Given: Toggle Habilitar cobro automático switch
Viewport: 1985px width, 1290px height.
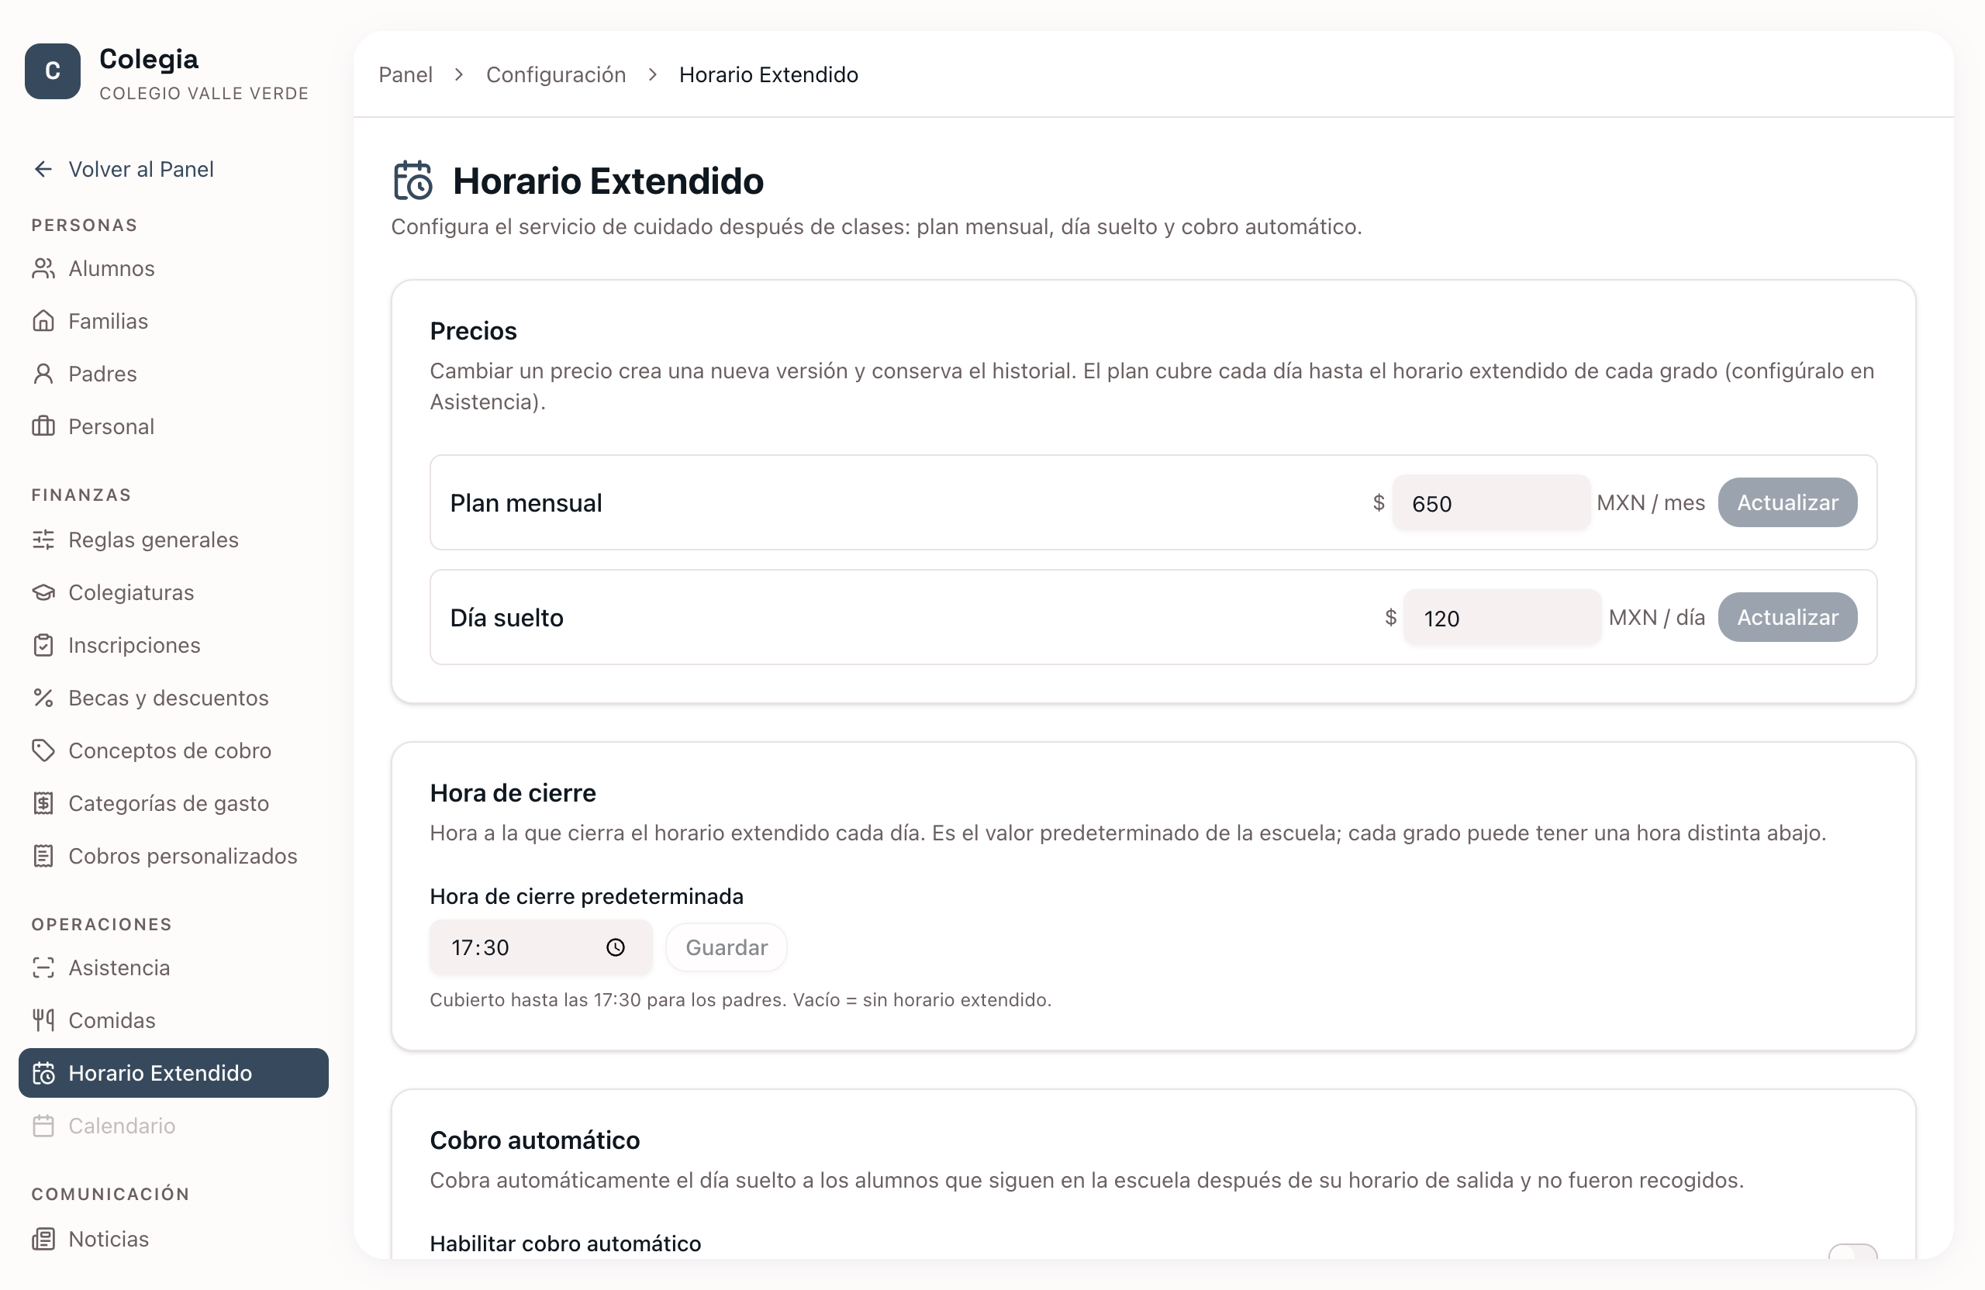Looking at the screenshot, I should tap(1852, 1252).
